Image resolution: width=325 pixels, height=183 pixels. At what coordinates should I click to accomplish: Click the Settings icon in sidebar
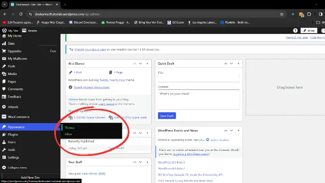4,158
